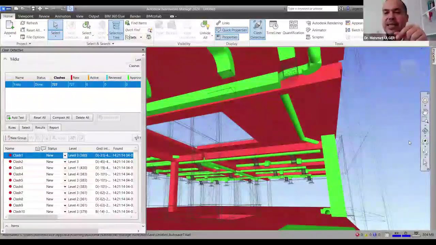Click the Yıldız test row
The width and height of the screenshot is (436, 245).
pyautogui.click(x=73, y=84)
